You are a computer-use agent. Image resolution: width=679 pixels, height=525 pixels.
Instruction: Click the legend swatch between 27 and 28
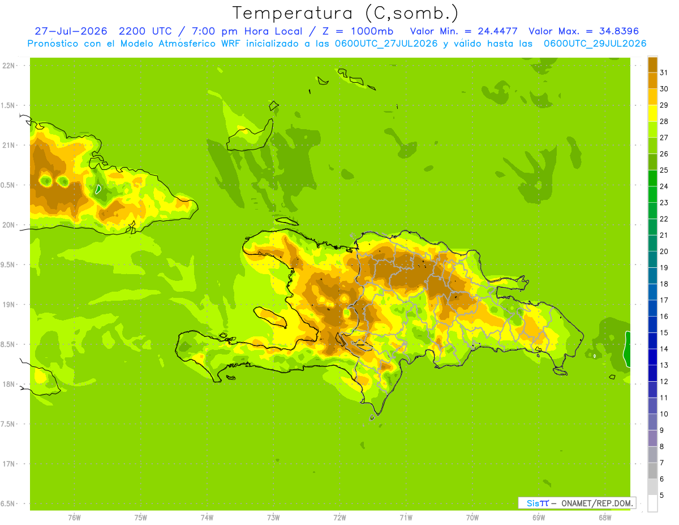(652, 129)
